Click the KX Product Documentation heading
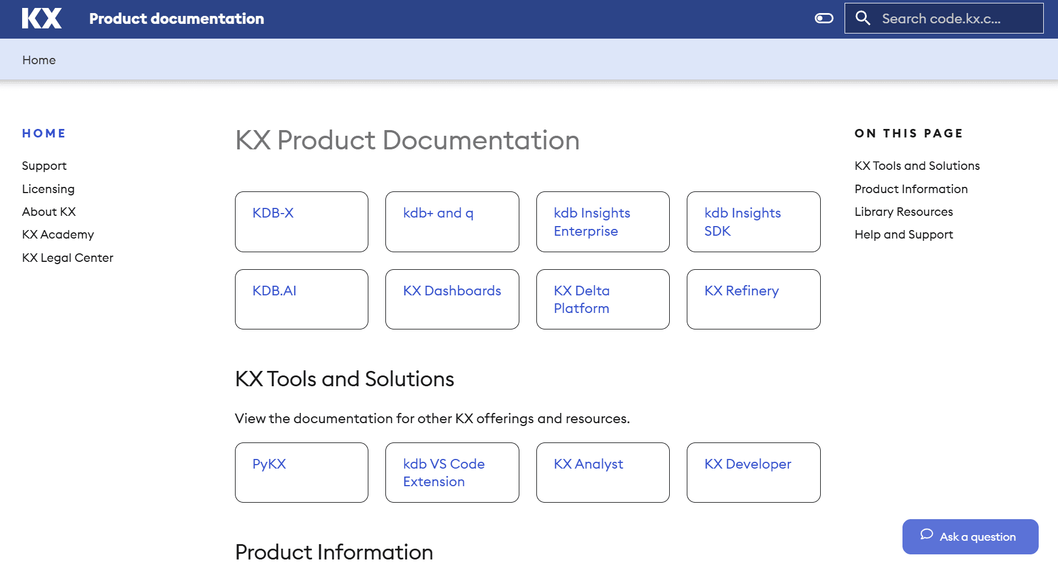The image size is (1058, 568). click(x=407, y=140)
